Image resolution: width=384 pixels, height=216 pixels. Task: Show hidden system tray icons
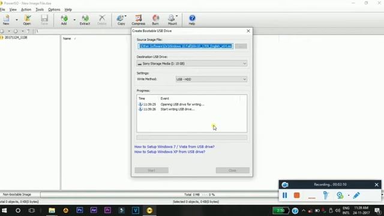tap(304, 211)
